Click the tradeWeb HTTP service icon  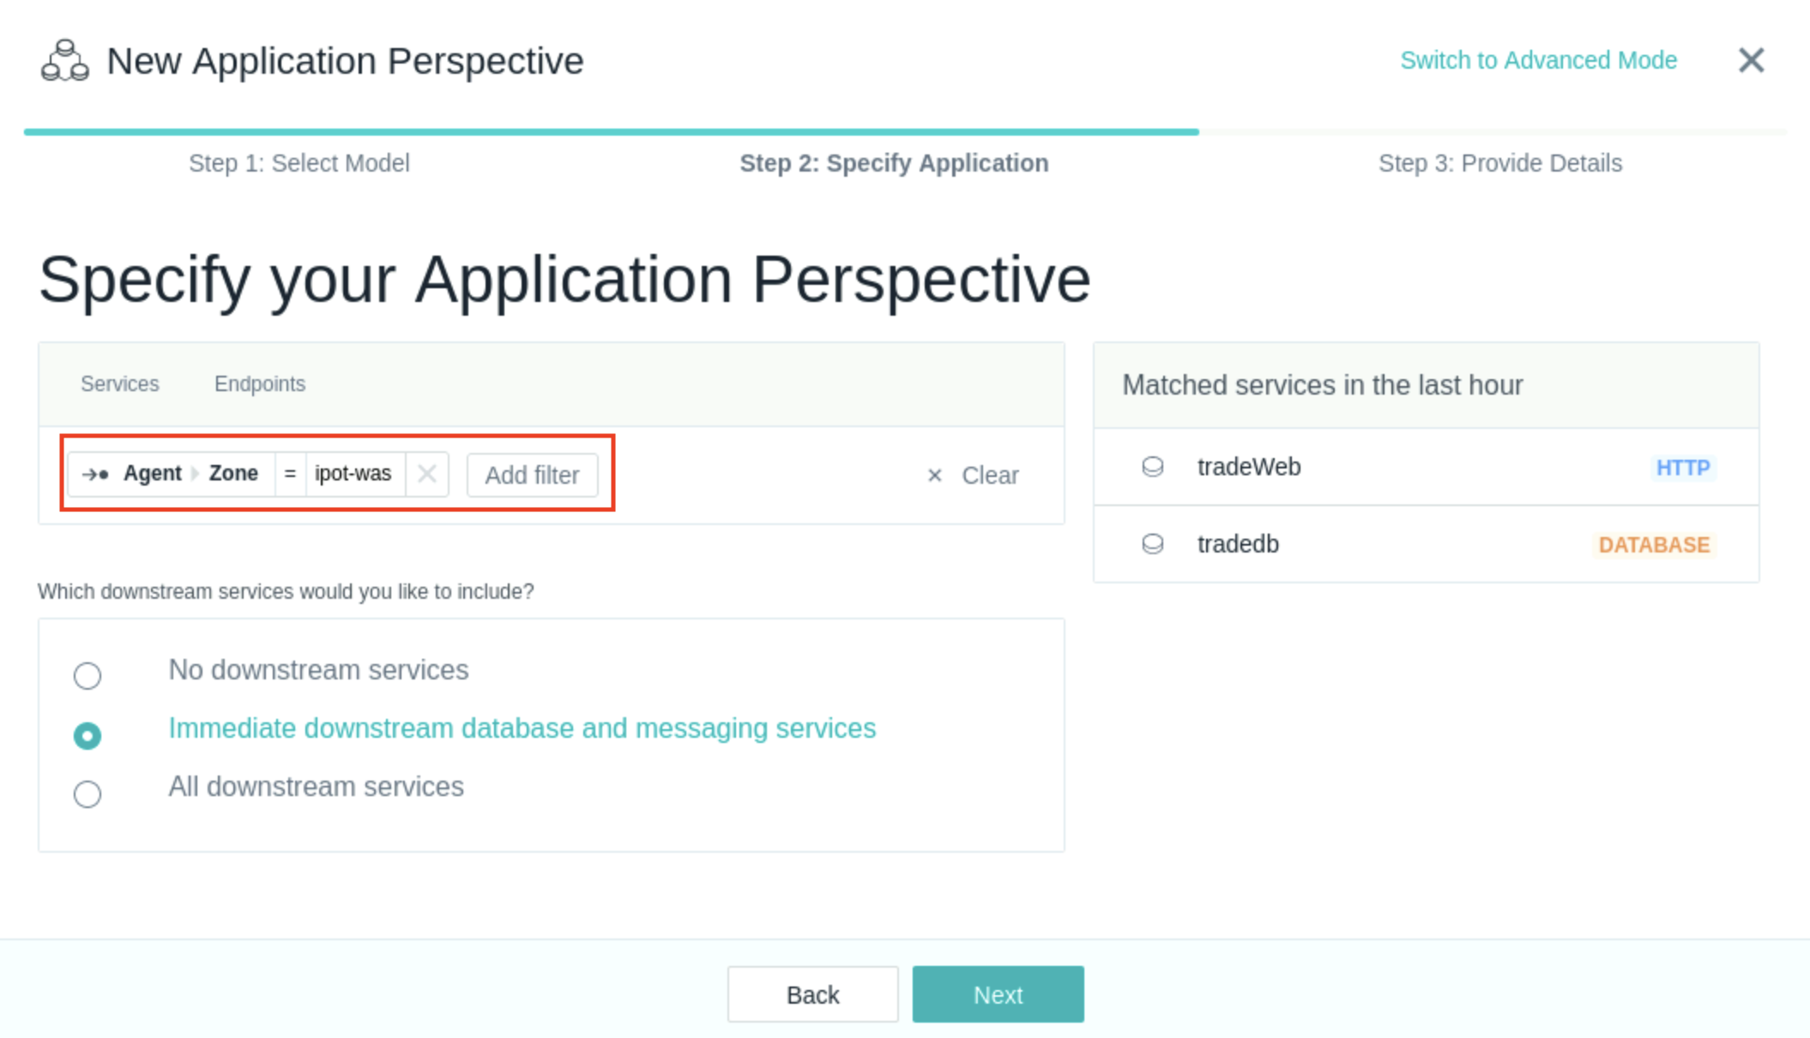click(1155, 466)
